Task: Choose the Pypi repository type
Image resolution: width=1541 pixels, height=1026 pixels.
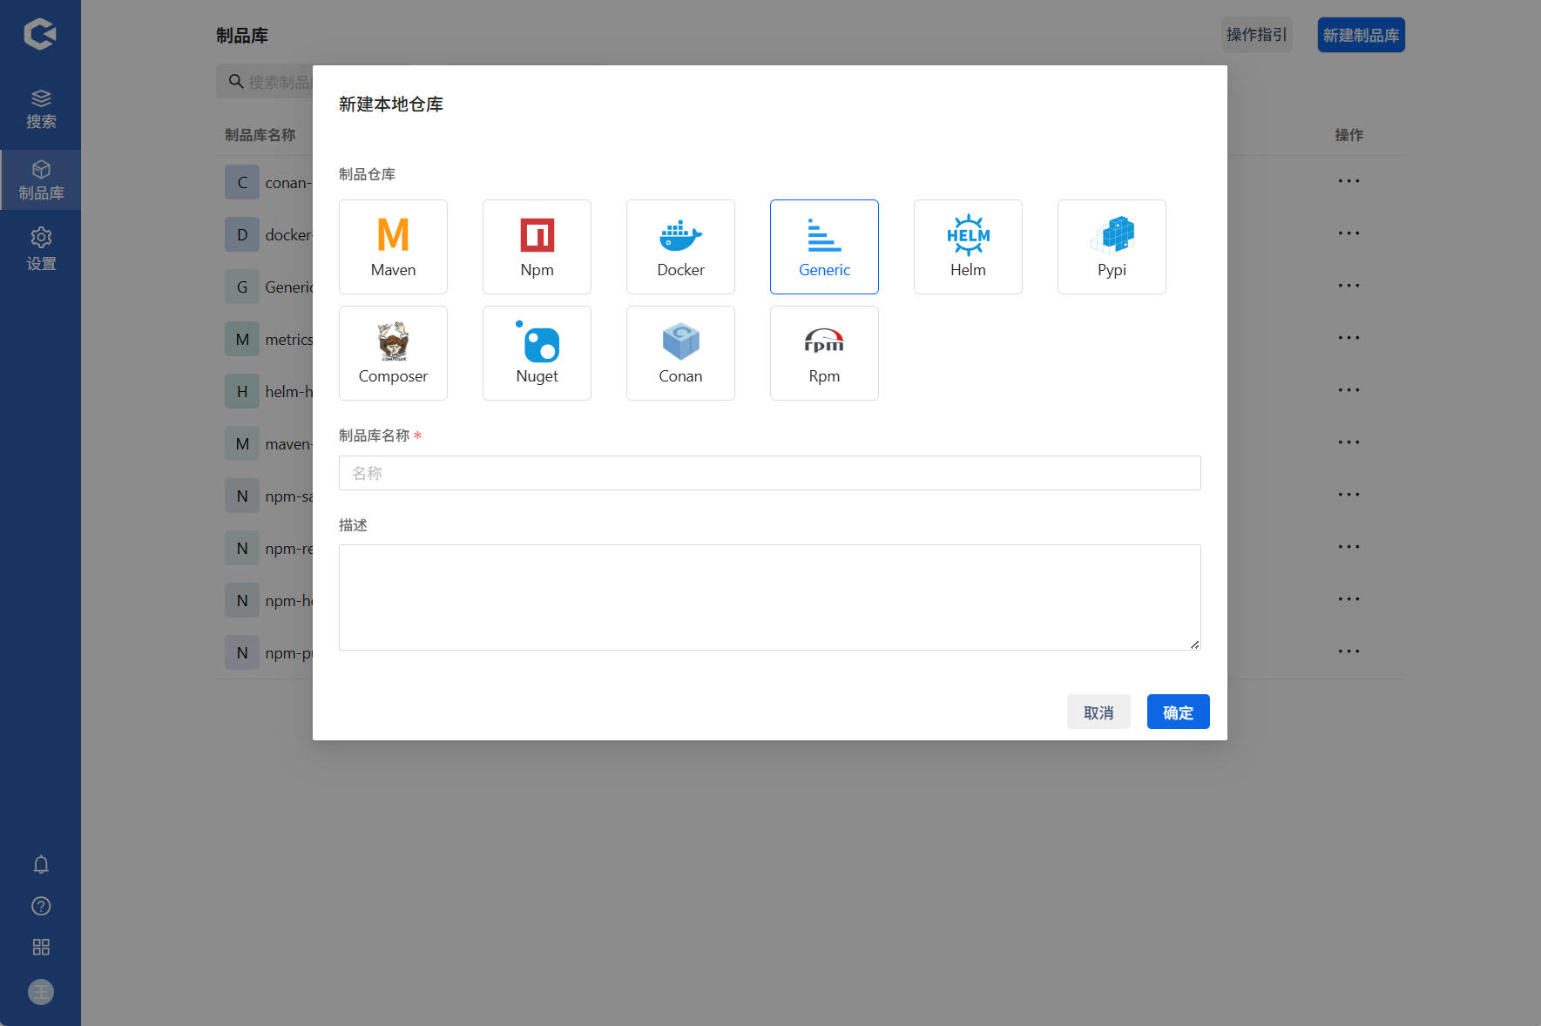Action: (x=1112, y=246)
